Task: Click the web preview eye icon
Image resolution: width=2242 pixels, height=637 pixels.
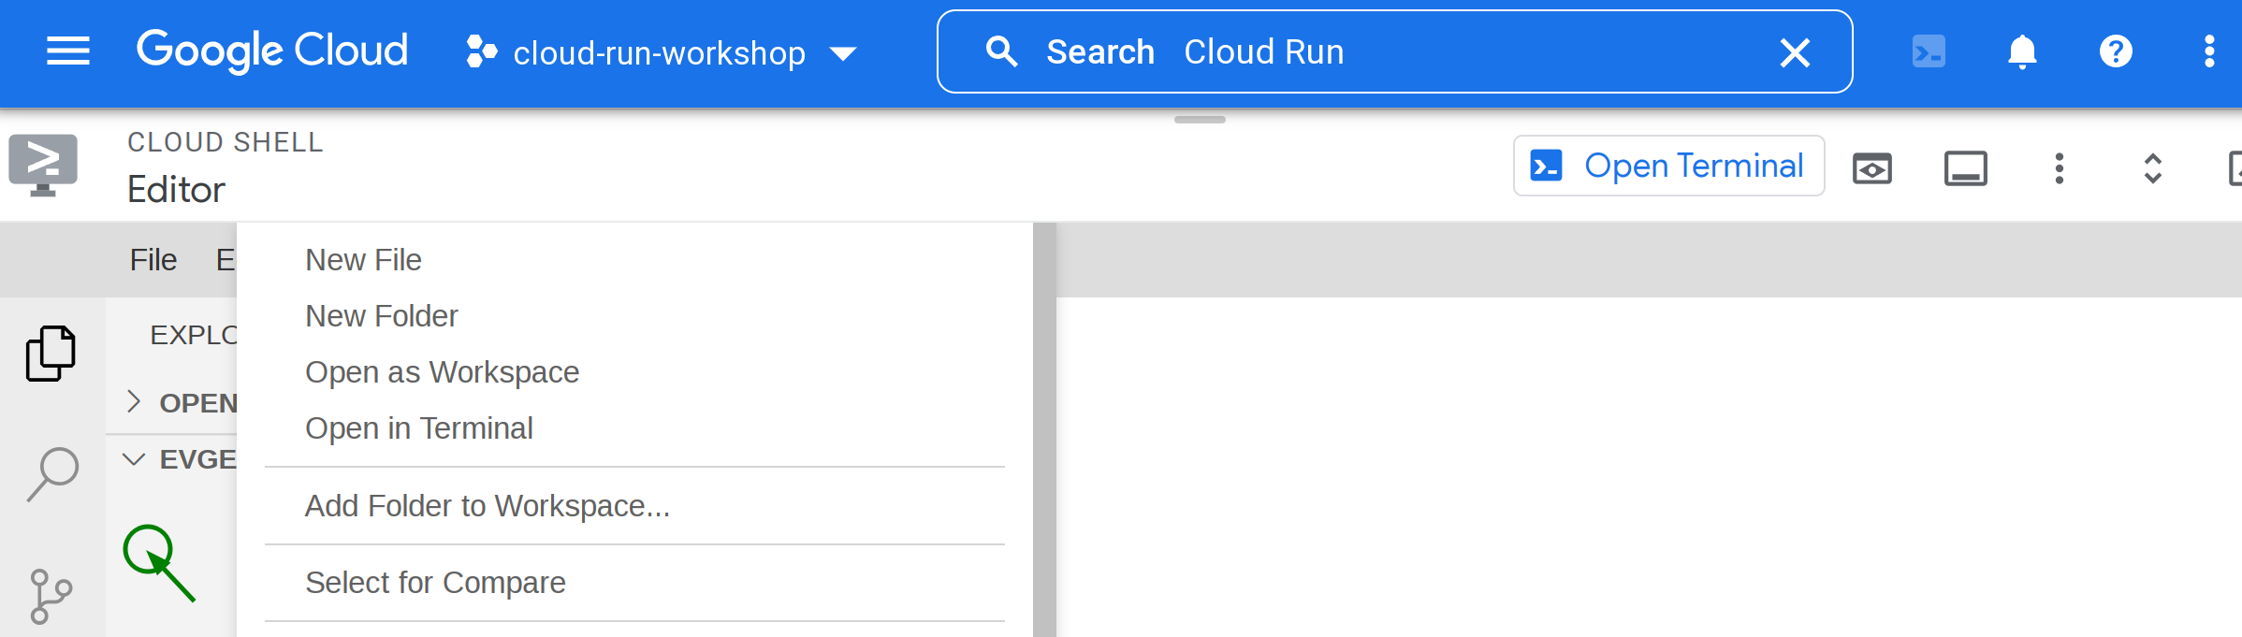Action: 1872,168
